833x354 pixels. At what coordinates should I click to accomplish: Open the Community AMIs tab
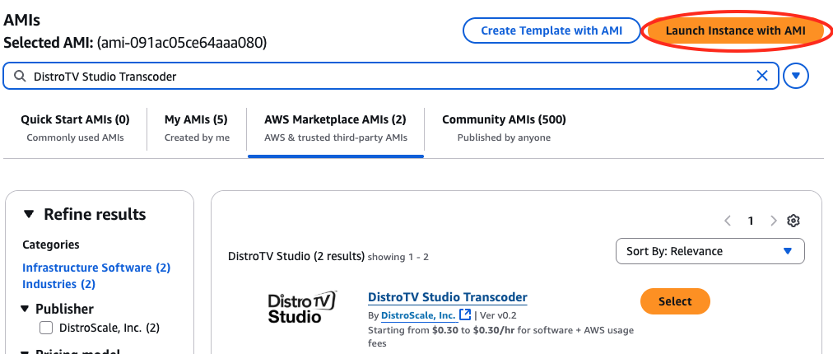[504, 128]
